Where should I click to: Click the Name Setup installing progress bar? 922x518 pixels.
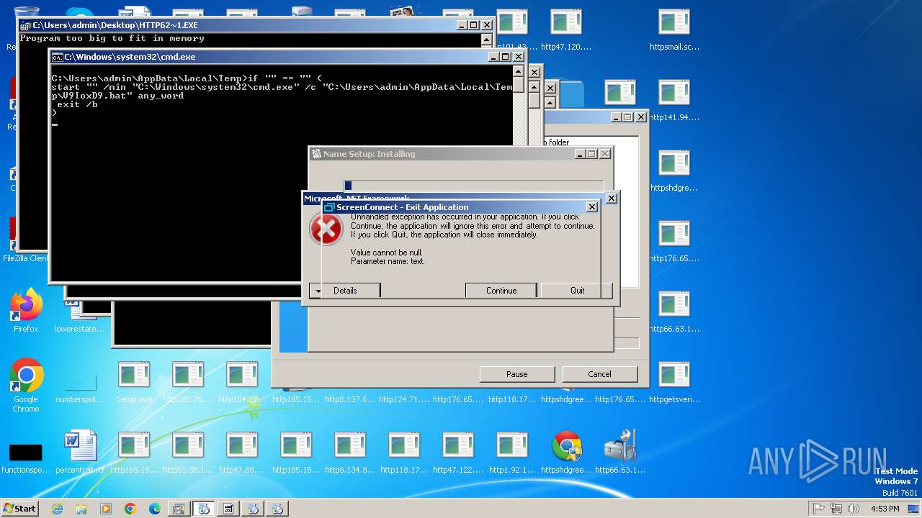[473, 186]
